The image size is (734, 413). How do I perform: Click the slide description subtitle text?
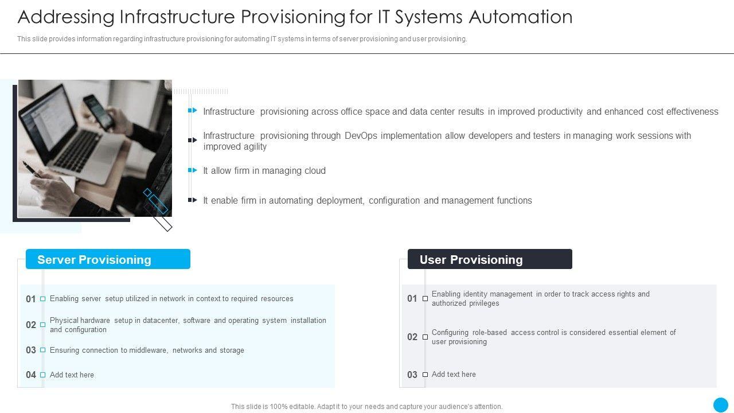(242, 39)
